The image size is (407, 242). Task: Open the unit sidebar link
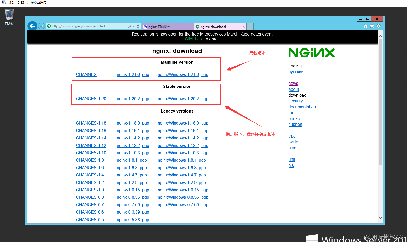(x=292, y=159)
